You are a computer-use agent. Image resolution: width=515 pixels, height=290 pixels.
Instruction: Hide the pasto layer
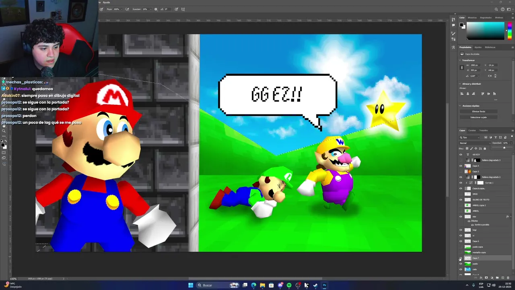[461, 264]
